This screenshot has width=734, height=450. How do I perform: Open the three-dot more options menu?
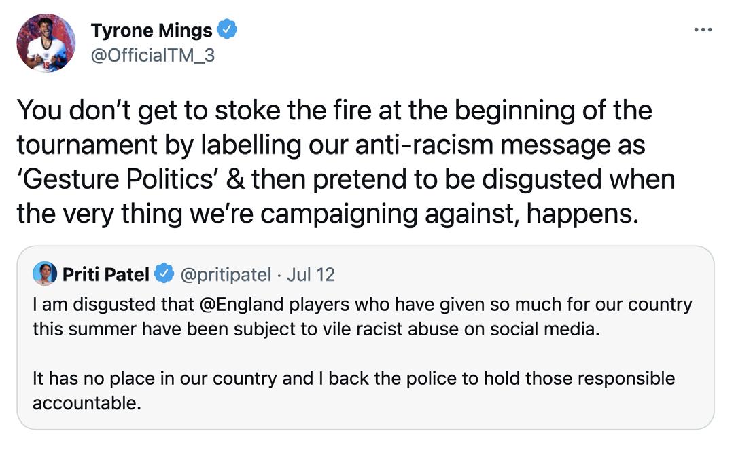pyautogui.click(x=703, y=30)
